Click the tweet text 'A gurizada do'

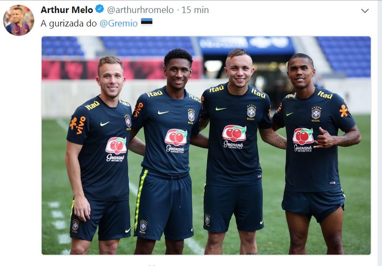(69, 23)
